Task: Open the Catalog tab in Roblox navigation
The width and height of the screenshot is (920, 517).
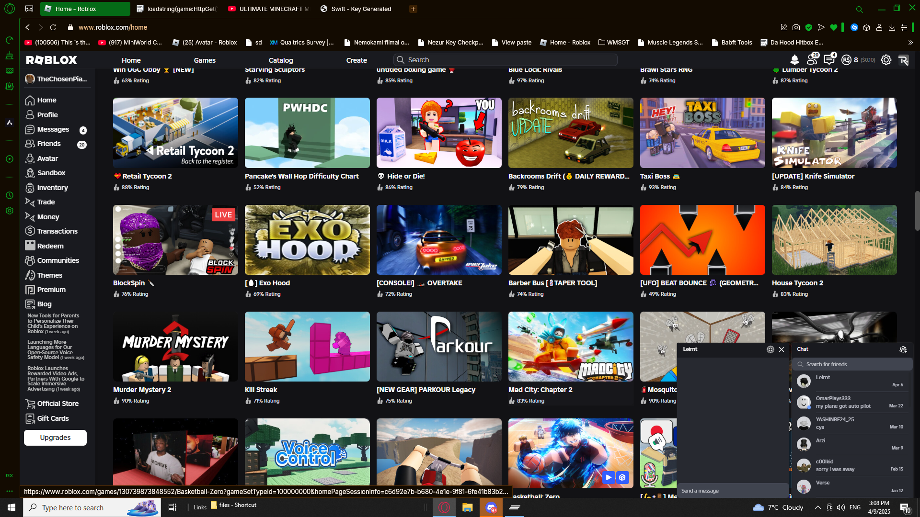Action: click(x=281, y=60)
